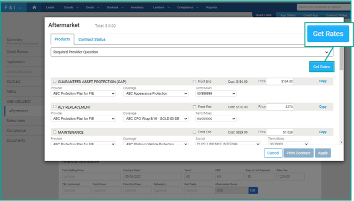This screenshot has height=201, width=354.
Task: Click Cancel in the Aftermarket dialog
Action: point(273,153)
